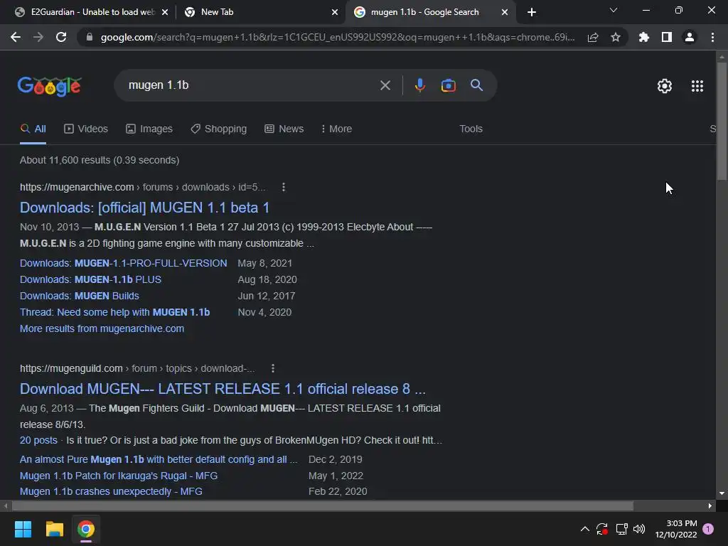Open the Windows Start menu
Viewport: 728px width, 546px height.
point(23,529)
